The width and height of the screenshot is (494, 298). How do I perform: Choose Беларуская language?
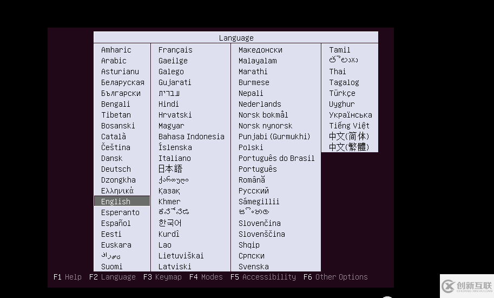(123, 82)
